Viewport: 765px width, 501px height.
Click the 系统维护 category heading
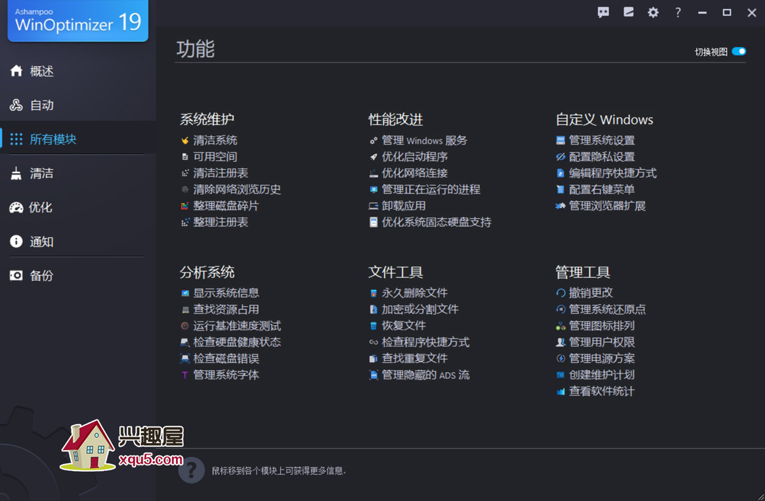coord(207,119)
